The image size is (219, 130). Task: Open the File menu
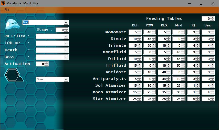(7, 10)
